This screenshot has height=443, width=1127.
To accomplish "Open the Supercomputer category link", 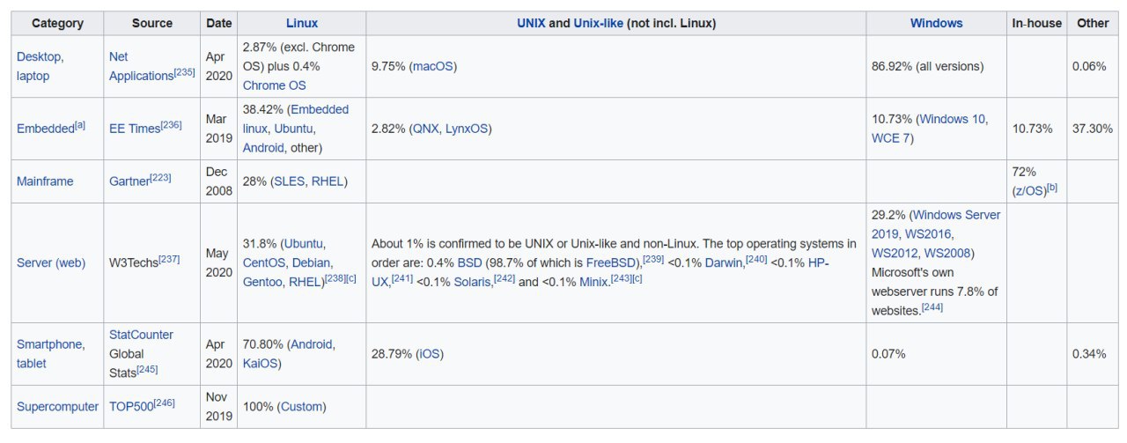I will (57, 407).
